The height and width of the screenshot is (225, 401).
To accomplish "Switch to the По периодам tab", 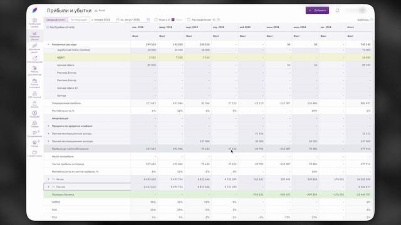I will coord(79,19).
